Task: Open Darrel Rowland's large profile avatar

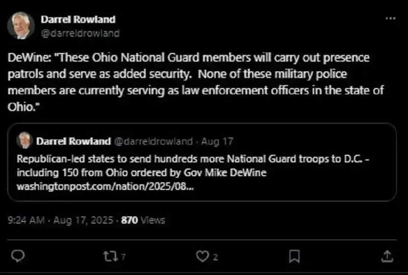Action: tap(21, 25)
